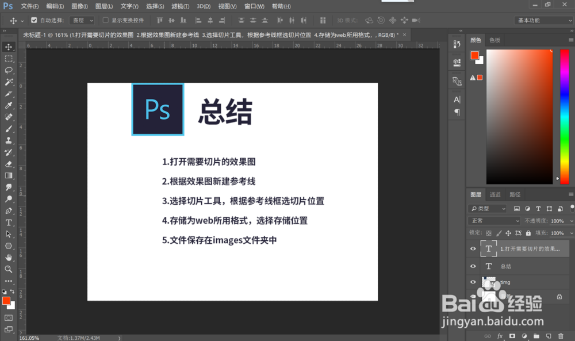Open layer styles with the fx icon
Image resolution: width=575 pixels, height=341 pixels.
(x=499, y=335)
